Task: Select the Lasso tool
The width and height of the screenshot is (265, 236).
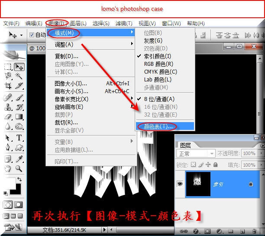Action: point(8,76)
